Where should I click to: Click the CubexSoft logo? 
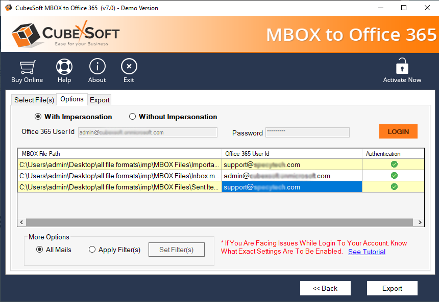[x=65, y=35]
